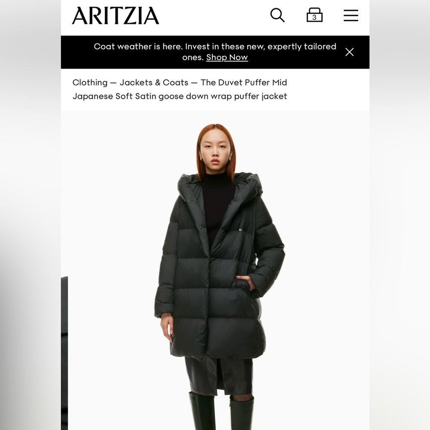Click the leather skirt in product photo
This screenshot has height=430, width=430.
(218, 376)
